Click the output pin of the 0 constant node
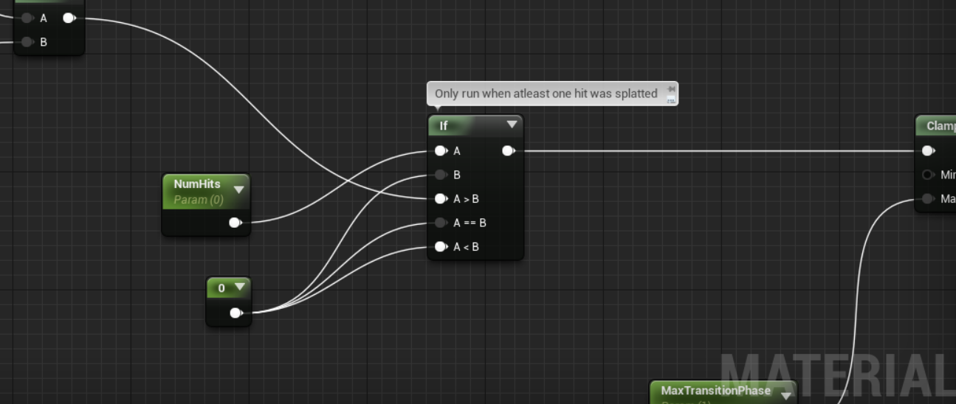 (235, 313)
